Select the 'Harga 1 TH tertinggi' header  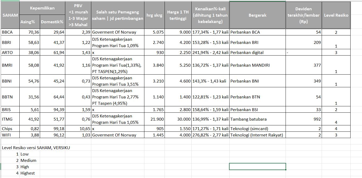point(178,15)
